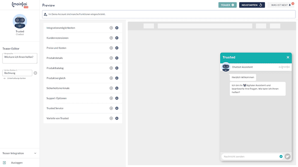This screenshot has height=167, width=298.
Task: Start the Preise und Kosten play icon
Action: point(117,48)
